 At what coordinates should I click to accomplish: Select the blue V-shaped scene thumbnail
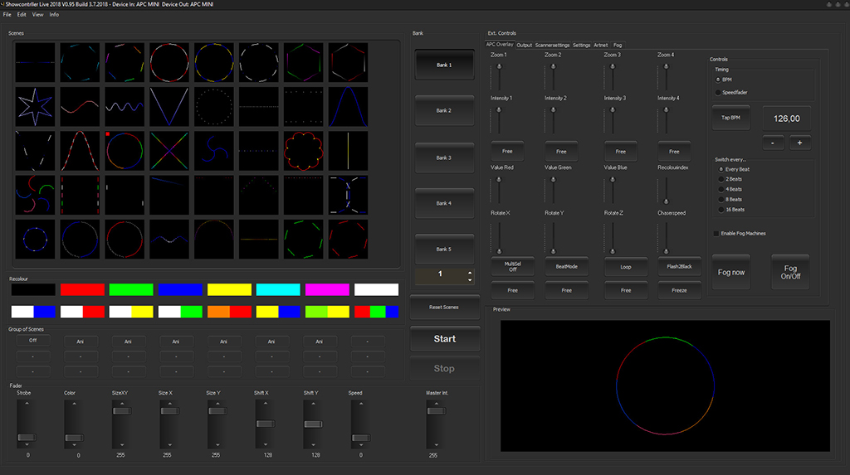(x=169, y=107)
